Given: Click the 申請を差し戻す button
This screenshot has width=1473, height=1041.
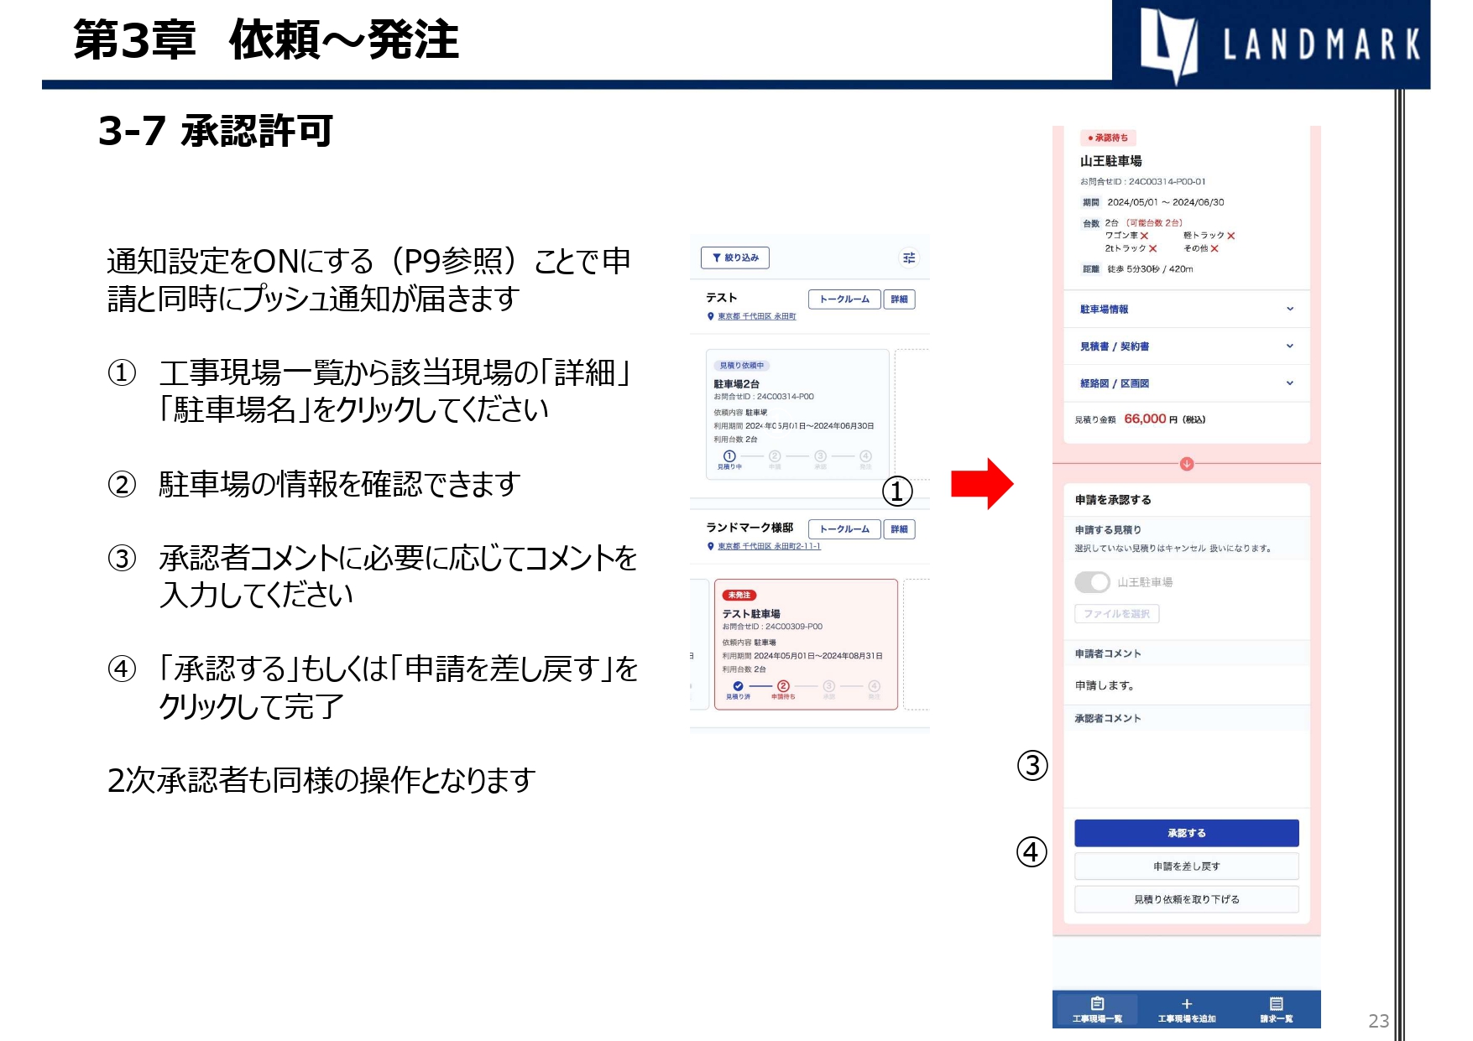Looking at the screenshot, I should (x=1186, y=866).
